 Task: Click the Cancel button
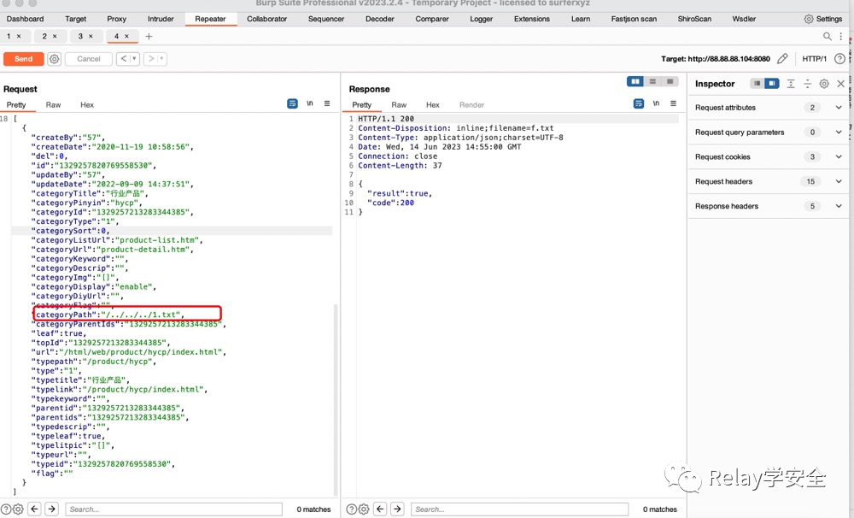click(x=88, y=59)
